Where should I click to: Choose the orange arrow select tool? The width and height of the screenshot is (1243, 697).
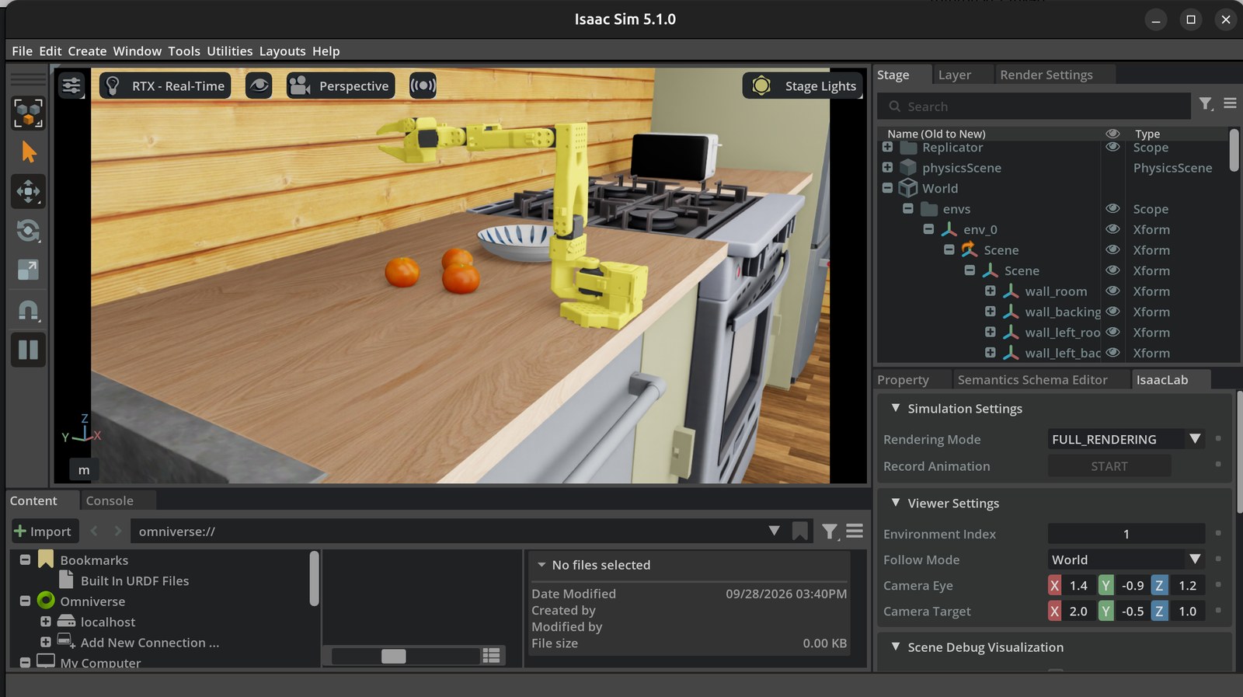click(28, 152)
